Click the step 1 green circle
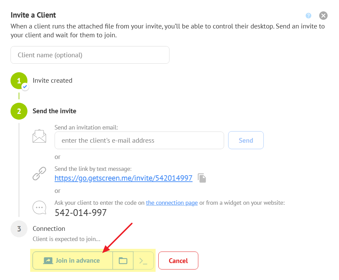Viewport: 339px width, 280px height. coord(19,81)
